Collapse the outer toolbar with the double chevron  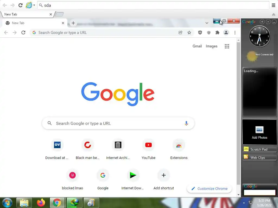[x=274, y=15]
